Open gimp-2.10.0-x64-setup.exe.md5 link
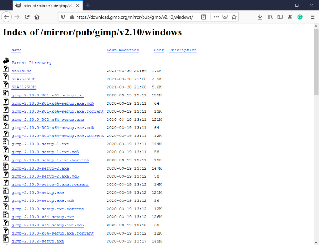This screenshot has height=245, width=319. coord(48,225)
